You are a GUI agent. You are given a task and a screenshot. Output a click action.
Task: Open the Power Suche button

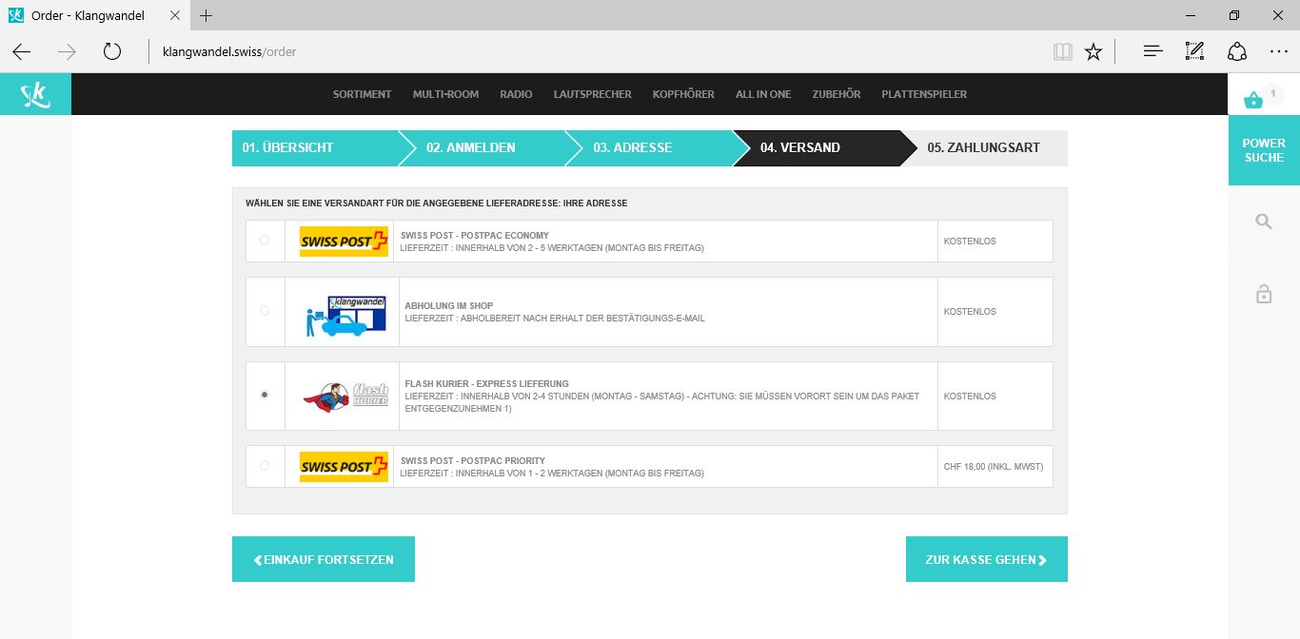coord(1264,150)
